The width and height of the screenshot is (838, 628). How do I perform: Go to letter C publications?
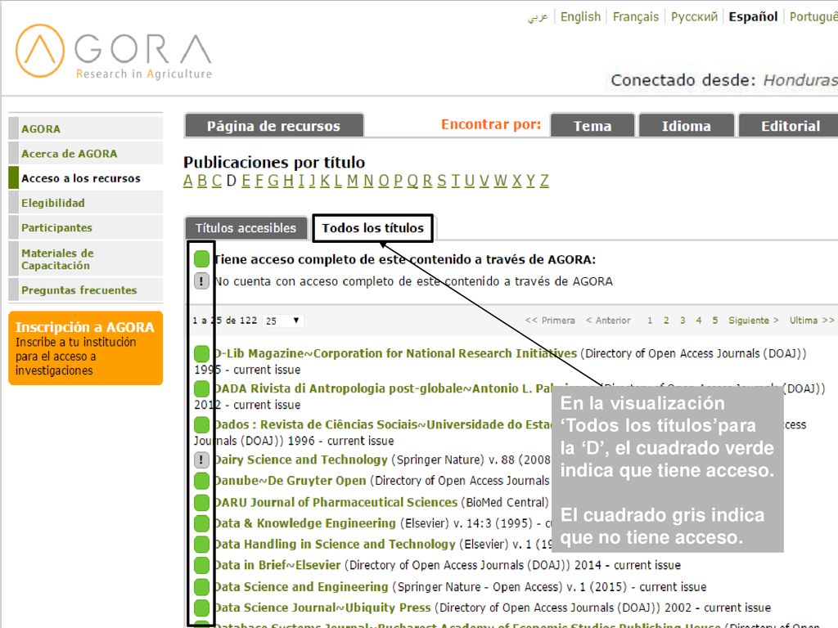tap(216, 181)
